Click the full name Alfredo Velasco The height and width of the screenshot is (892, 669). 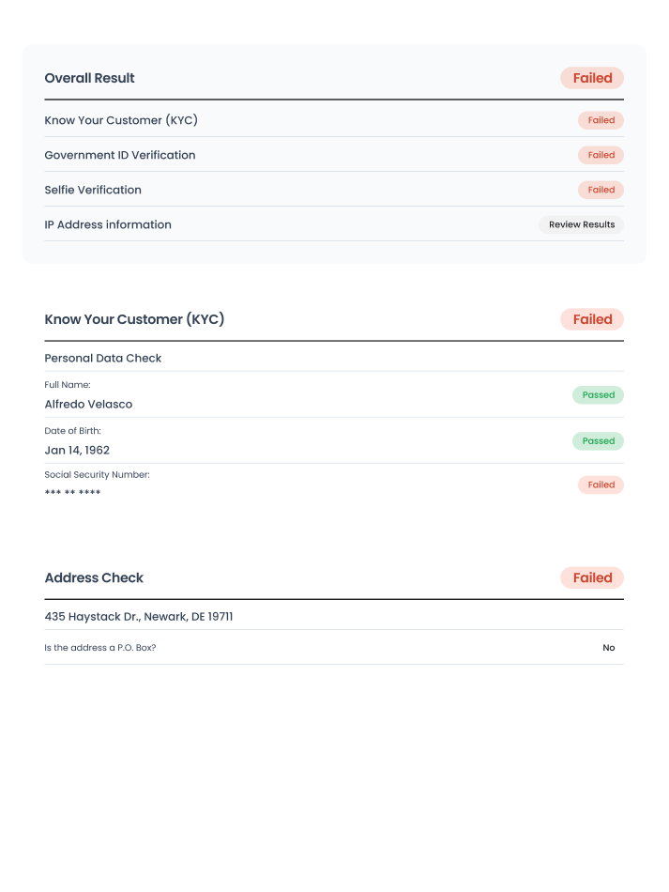click(x=88, y=405)
